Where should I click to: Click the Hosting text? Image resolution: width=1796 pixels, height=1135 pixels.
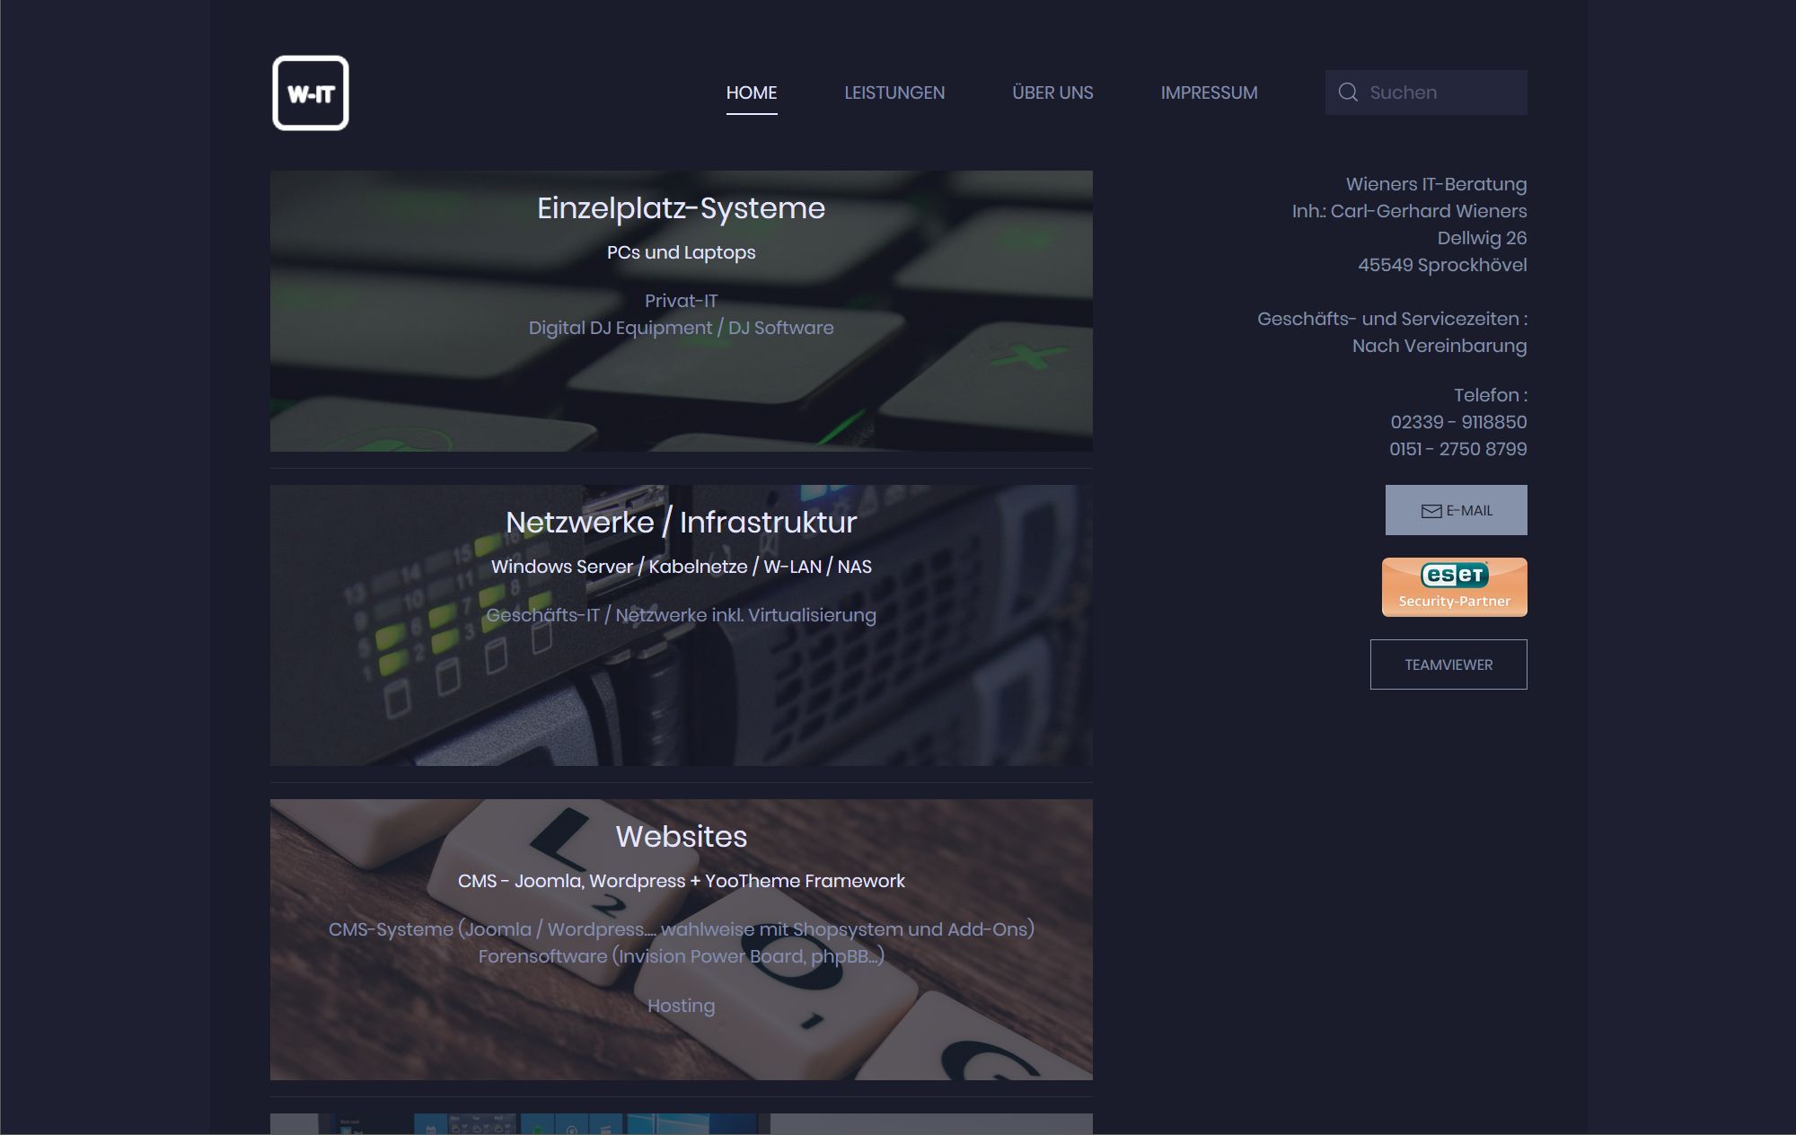click(682, 1006)
